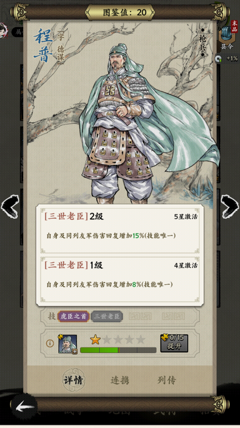
Task: Tap the back arrow at bottom left
Action: (25, 408)
